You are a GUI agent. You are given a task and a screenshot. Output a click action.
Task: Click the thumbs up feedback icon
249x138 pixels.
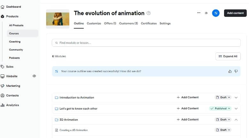coord(230,71)
